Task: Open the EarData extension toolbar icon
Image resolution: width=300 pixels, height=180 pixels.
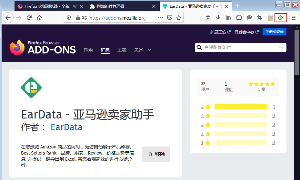Action: pyautogui.click(x=281, y=18)
